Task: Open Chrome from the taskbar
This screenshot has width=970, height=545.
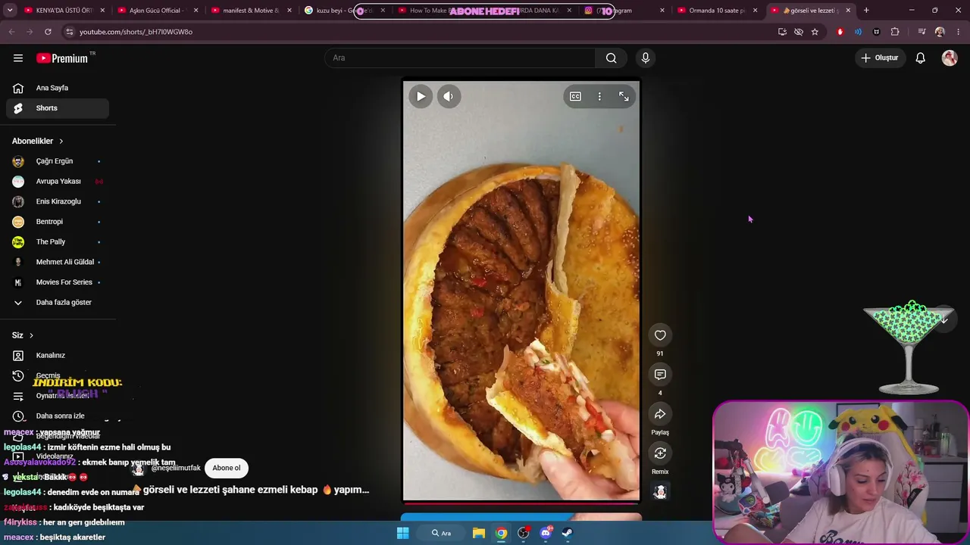Action: [501, 533]
